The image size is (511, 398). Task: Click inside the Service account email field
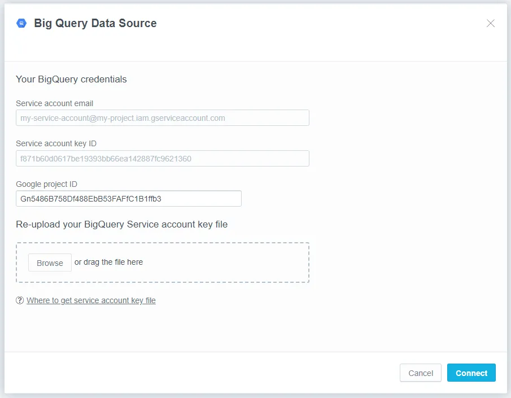point(162,117)
